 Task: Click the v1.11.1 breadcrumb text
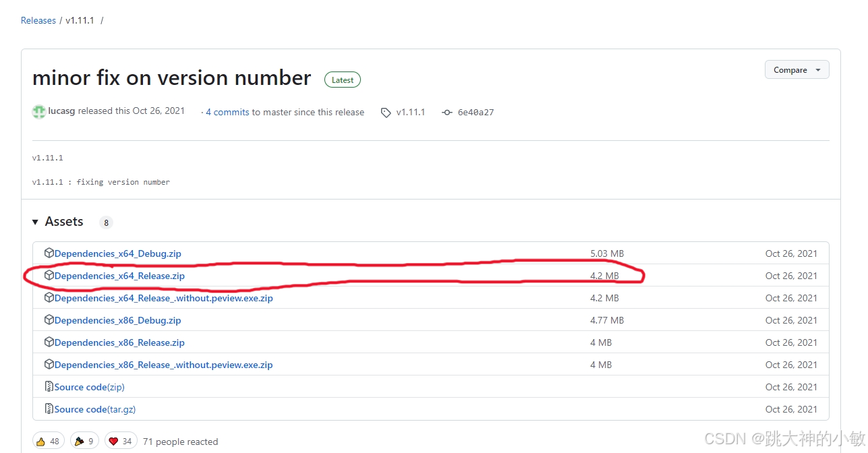click(x=80, y=20)
